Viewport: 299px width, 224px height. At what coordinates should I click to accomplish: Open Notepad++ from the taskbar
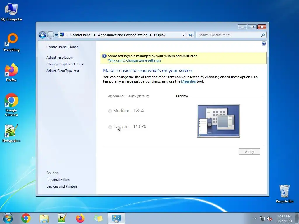tap(62, 218)
